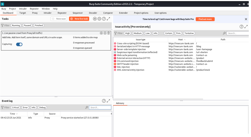This screenshot has width=251, height=137.
Task: Open the User options tab
Action: click(x=160, y=13)
